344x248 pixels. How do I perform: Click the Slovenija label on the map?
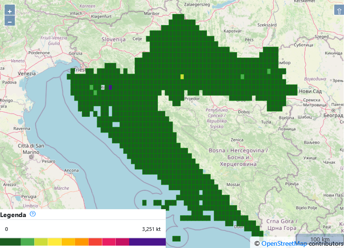click(113, 40)
